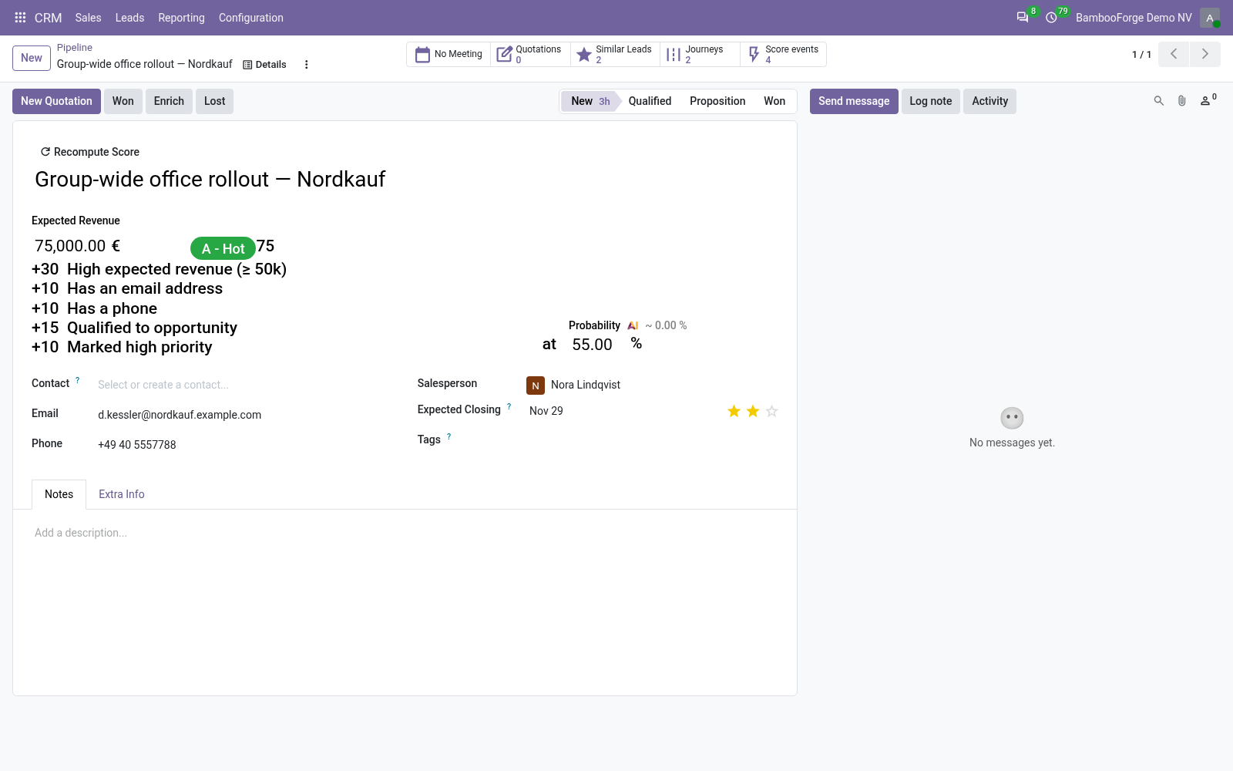Click the AI probability icon
Image resolution: width=1233 pixels, height=771 pixels.
tap(633, 325)
